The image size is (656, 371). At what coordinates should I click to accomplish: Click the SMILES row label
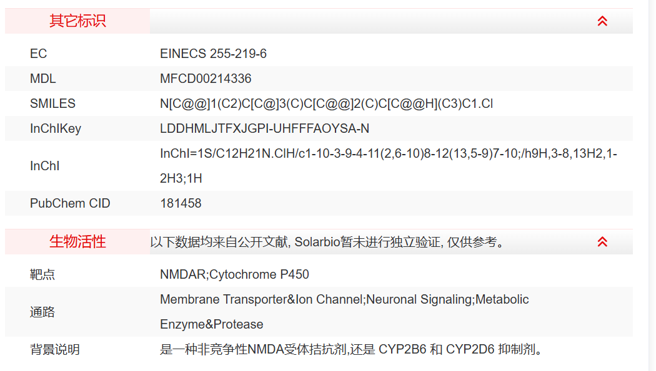coord(52,104)
